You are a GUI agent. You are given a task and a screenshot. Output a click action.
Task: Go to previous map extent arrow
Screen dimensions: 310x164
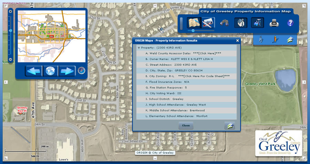point(34,71)
